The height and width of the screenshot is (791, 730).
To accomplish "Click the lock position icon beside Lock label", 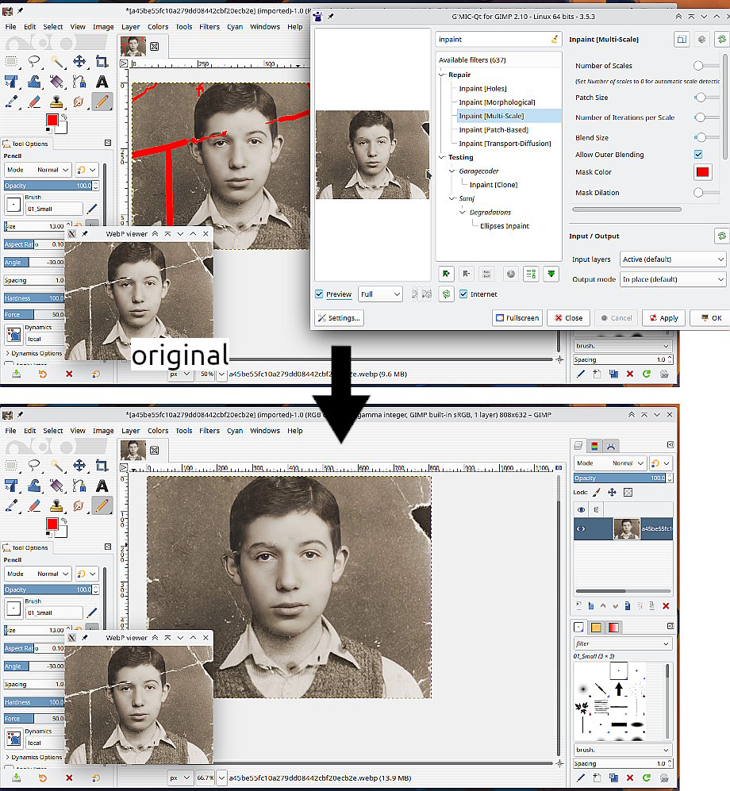I will click(x=612, y=493).
